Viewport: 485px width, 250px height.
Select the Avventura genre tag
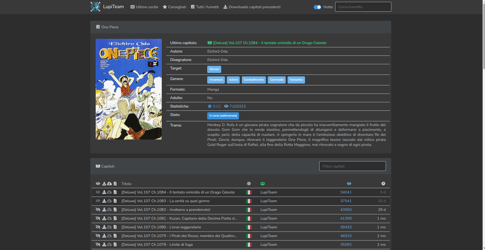[x=216, y=80]
